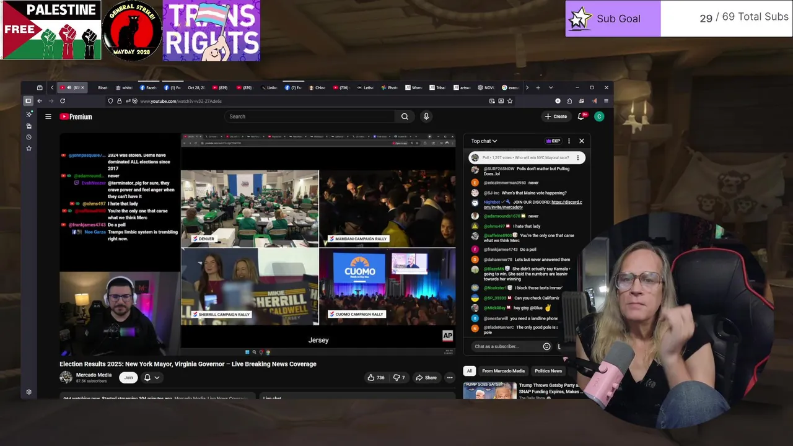Viewport: 793px width, 446px height.
Task: Open live chat options menu
Action: [x=569, y=141]
